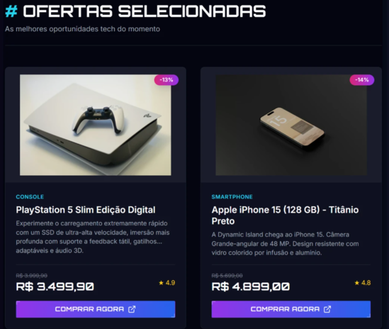The height and width of the screenshot is (329, 389).
Task: Open the iPhone 15 product image
Action: (x=291, y=125)
